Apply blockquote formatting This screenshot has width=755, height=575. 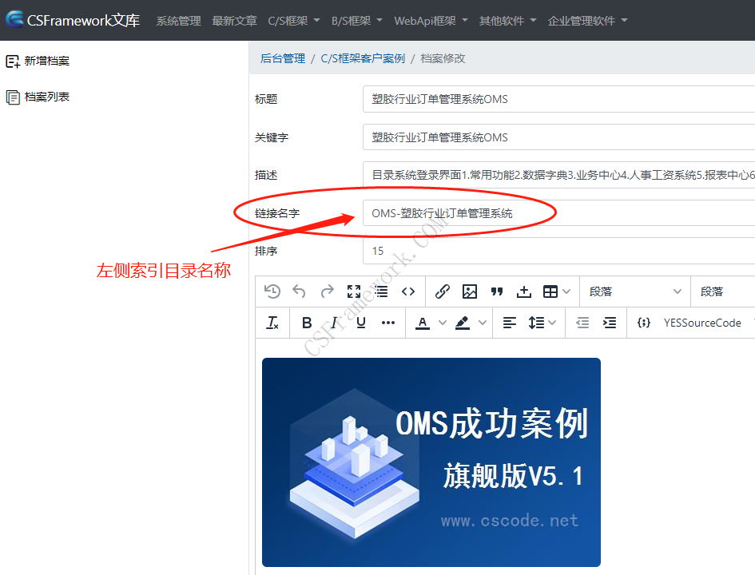(x=497, y=291)
